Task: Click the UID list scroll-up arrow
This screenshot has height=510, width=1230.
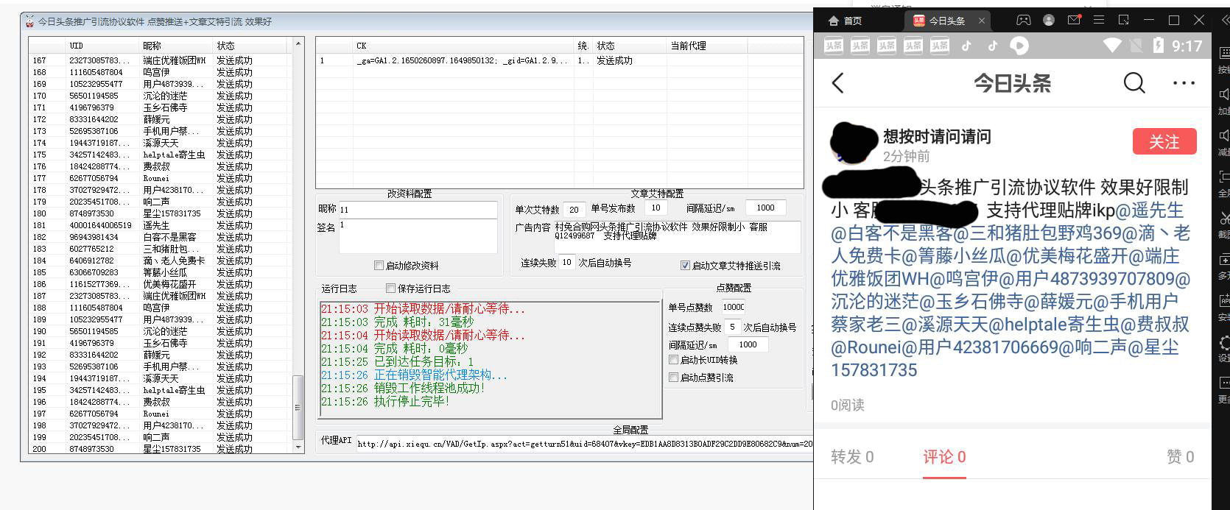Action: pyautogui.click(x=298, y=45)
